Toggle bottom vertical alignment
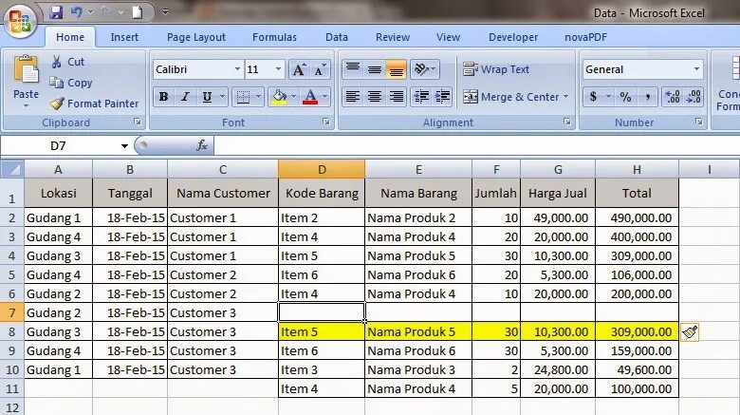The image size is (740, 415). tap(396, 69)
